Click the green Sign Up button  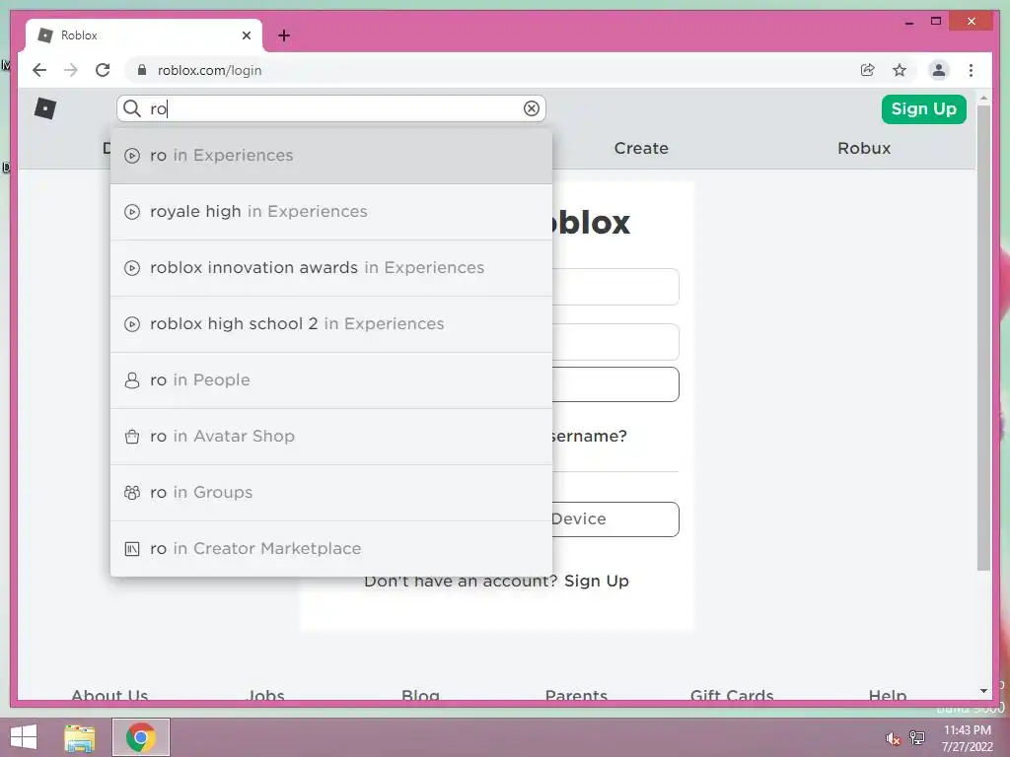point(923,108)
